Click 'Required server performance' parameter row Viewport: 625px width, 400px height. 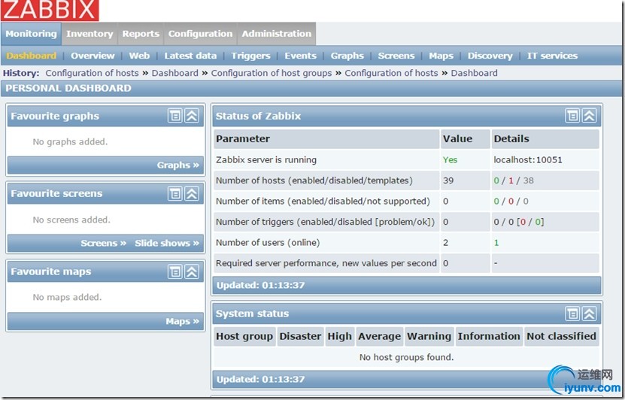(x=326, y=263)
